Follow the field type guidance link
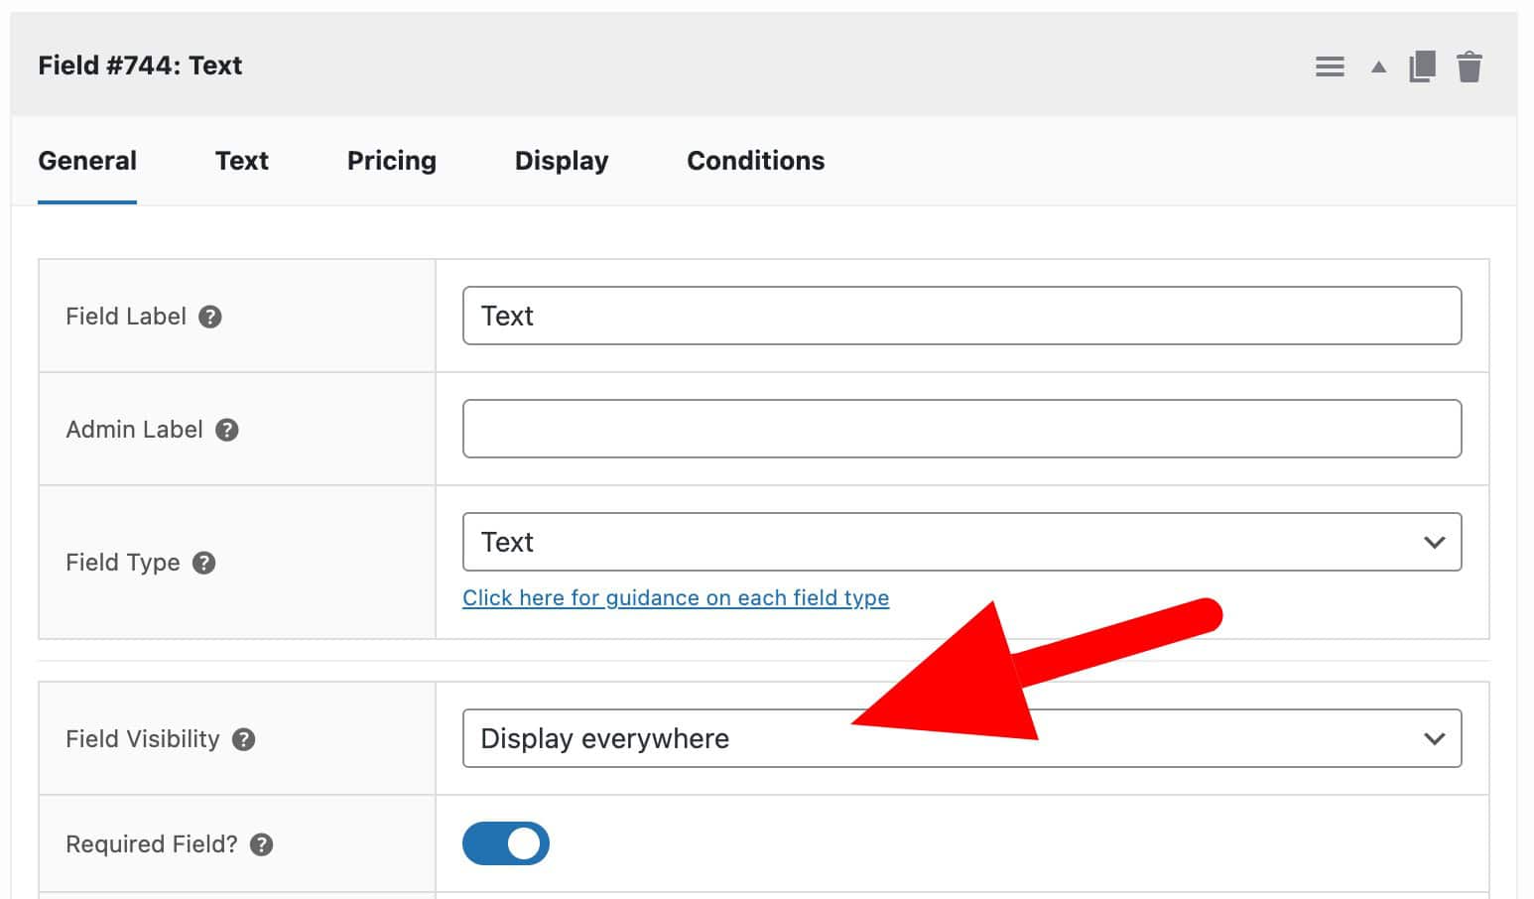Image resolution: width=1534 pixels, height=899 pixels. click(676, 598)
